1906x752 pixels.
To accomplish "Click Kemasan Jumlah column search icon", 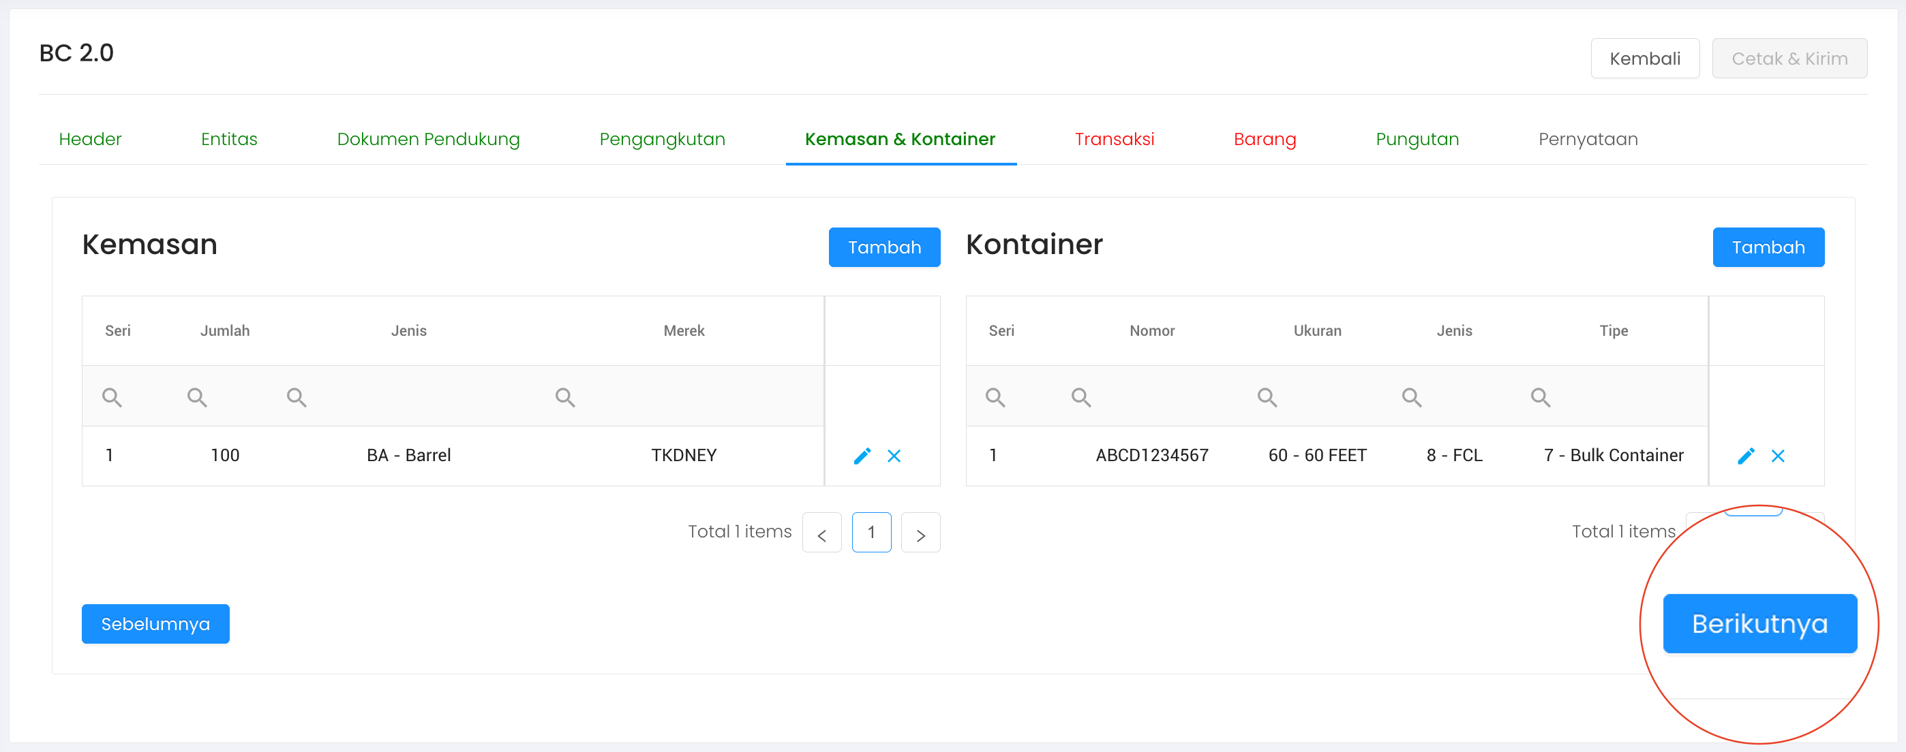I will 197,397.
